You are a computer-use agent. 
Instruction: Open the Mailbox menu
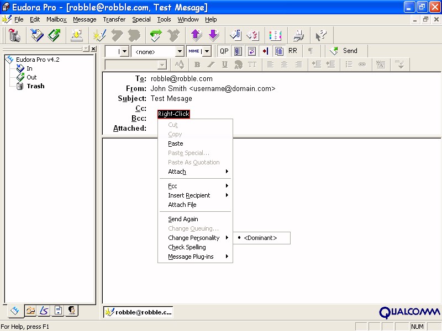click(x=56, y=19)
